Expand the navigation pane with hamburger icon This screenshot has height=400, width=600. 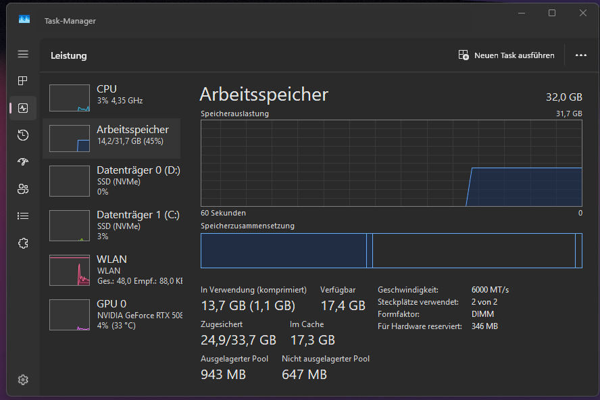[x=23, y=53]
